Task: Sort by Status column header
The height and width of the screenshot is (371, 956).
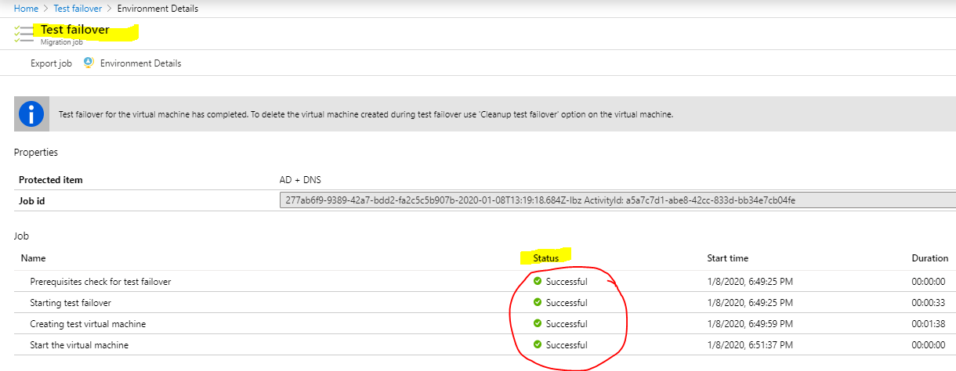Action: [x=546, y=258]
